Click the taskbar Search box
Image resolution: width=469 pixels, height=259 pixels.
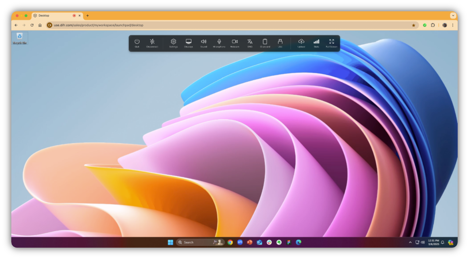[200, 242]
